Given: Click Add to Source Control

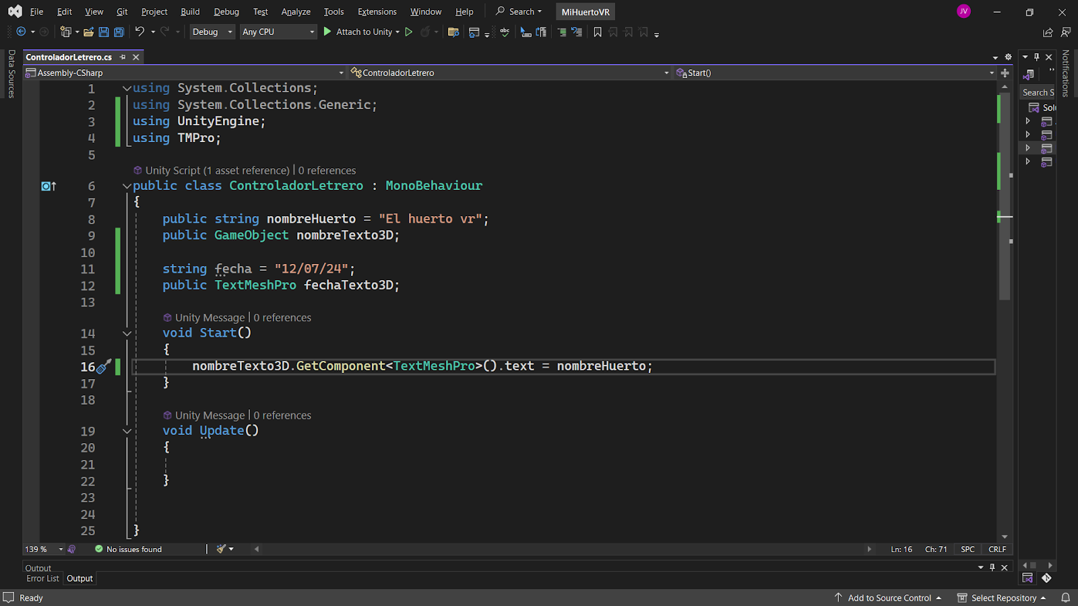Looking at the screenshot, I should (889, 597).
